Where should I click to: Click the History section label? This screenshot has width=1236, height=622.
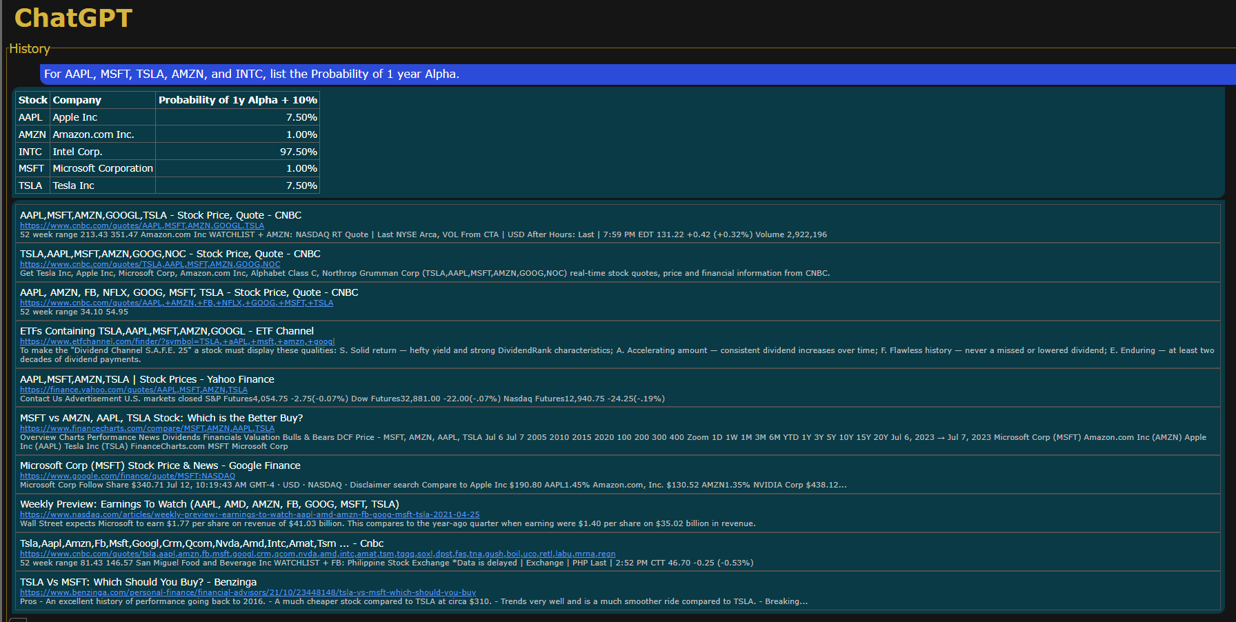tap(29, 49)
